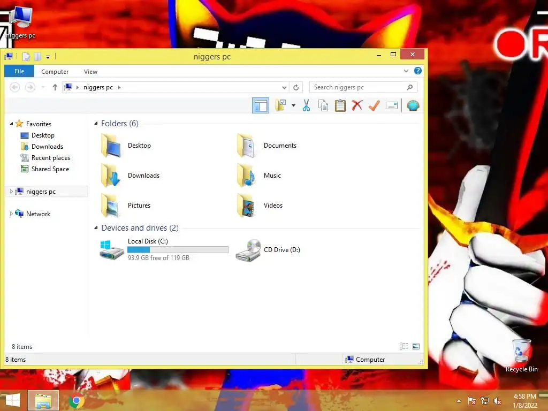Show hidden tray icons arrow
Screen dimensions: 548x411
pos(459,401)
